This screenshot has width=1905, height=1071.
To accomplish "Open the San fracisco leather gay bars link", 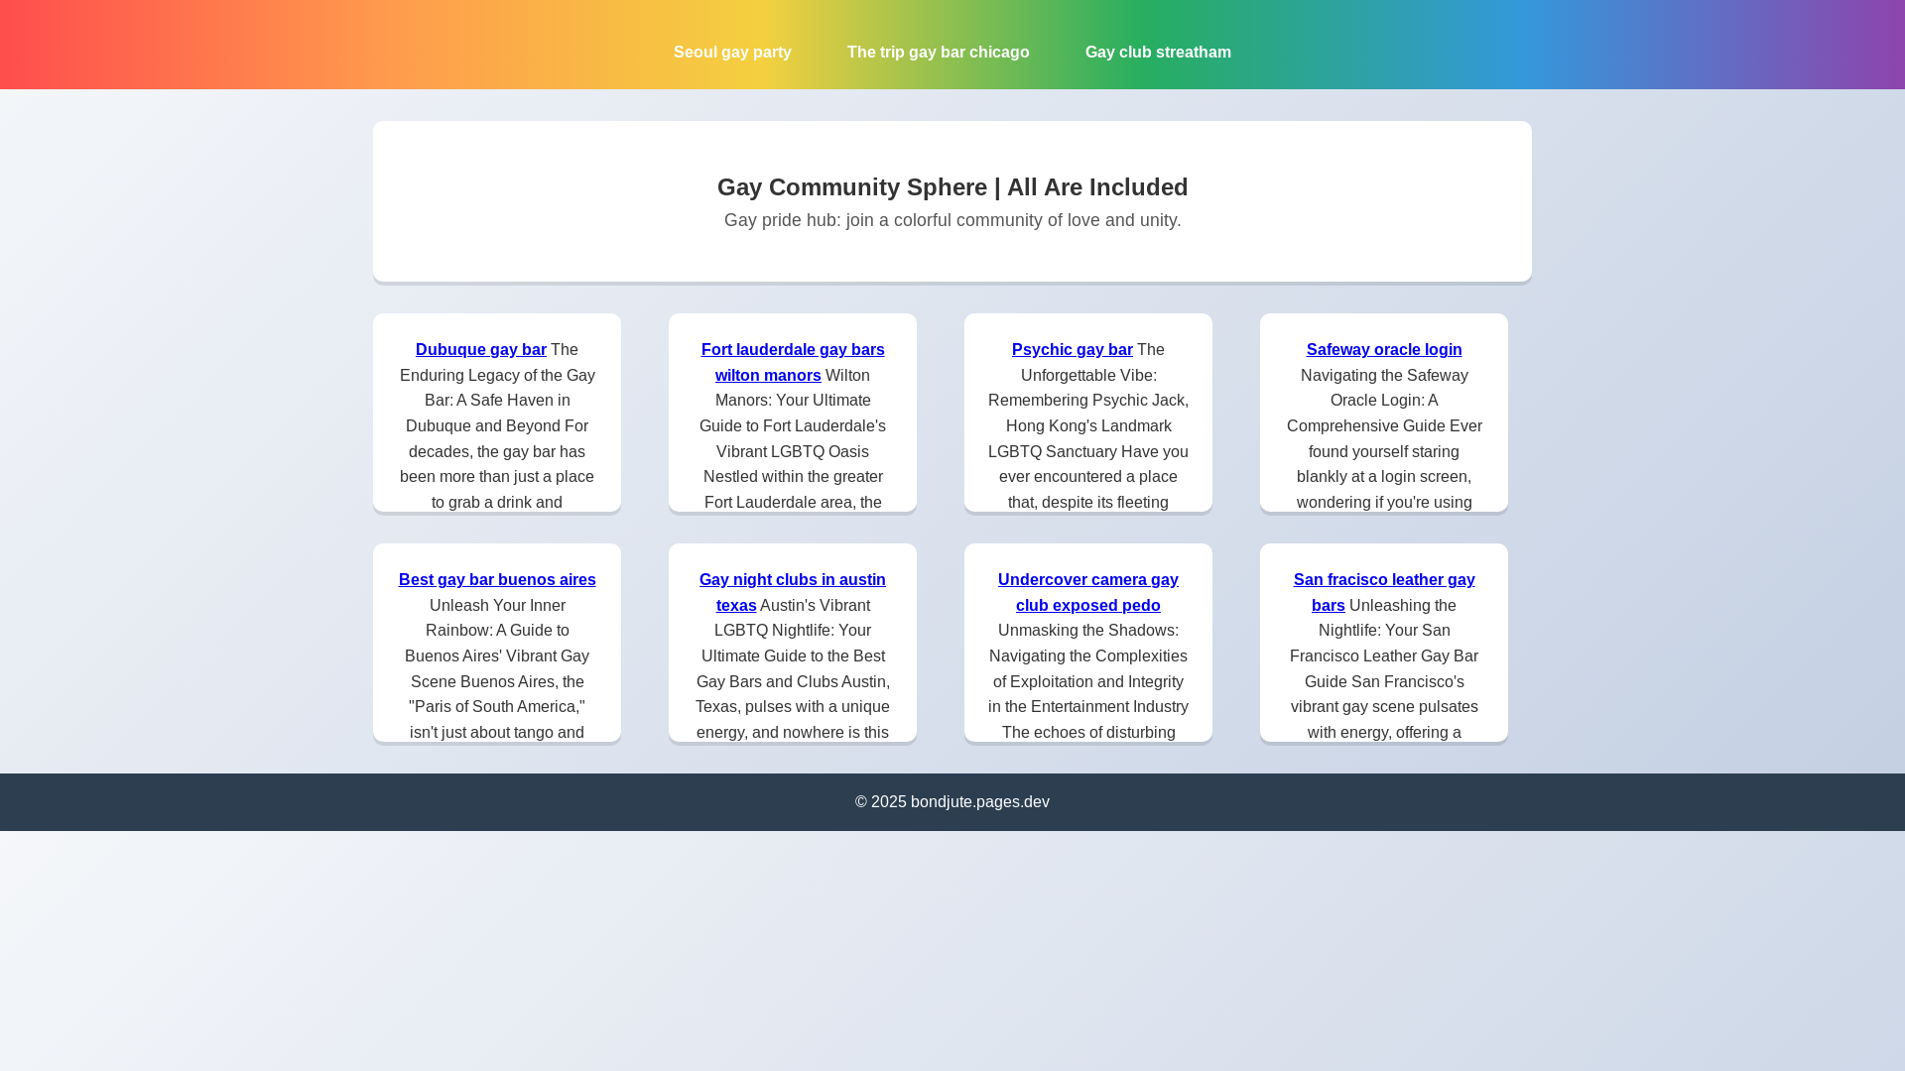I will tap(1384, 593).
